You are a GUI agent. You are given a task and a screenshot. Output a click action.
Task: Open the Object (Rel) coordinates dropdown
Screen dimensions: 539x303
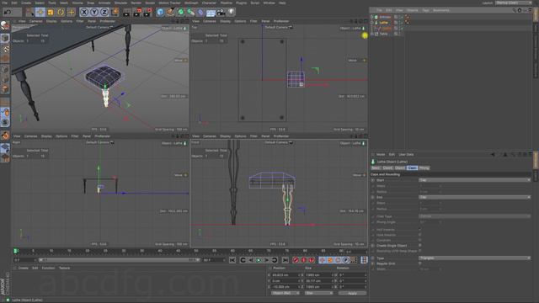coord(286,293)
